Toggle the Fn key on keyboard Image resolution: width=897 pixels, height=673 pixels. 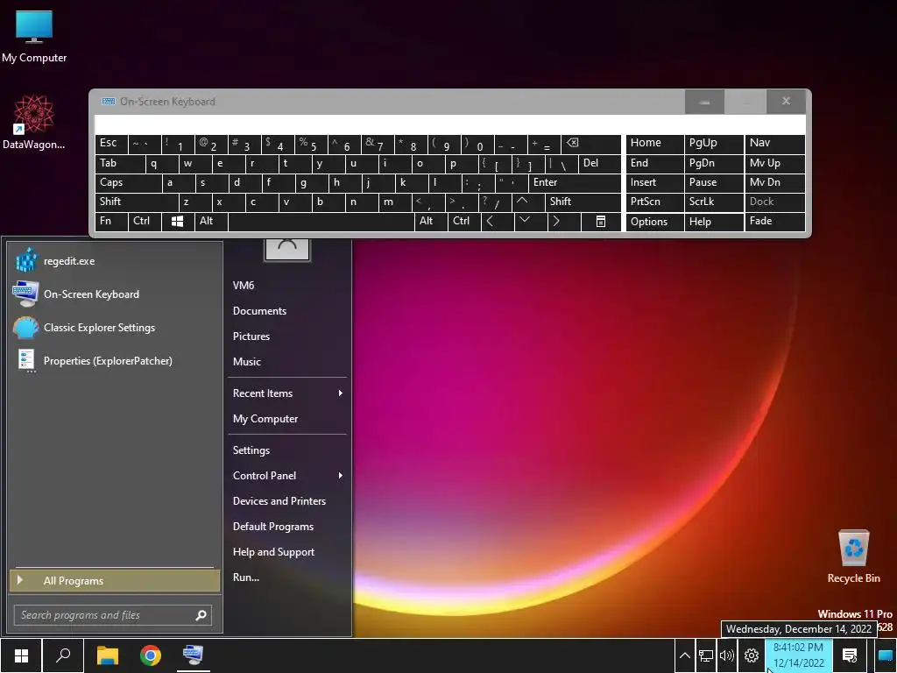point(111,222)
